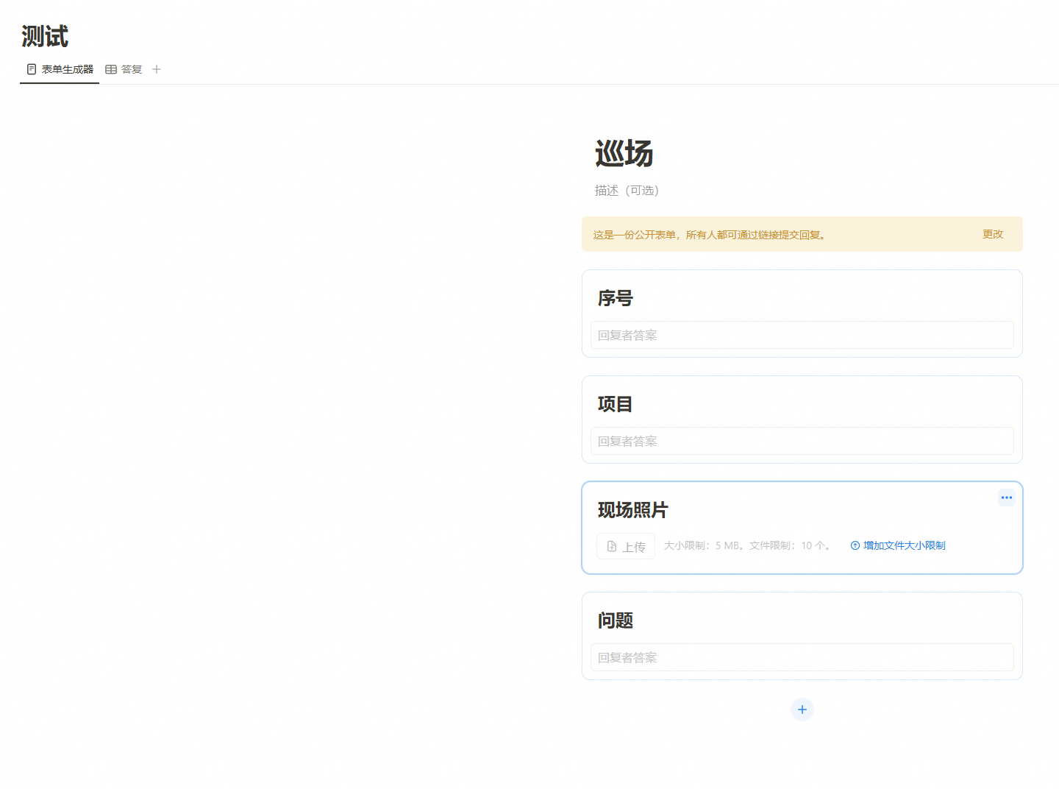The width and height of the screenshot is (1059, 789).
Task: Click the upload file icon in 上传 button
Action: pos(612,546)
